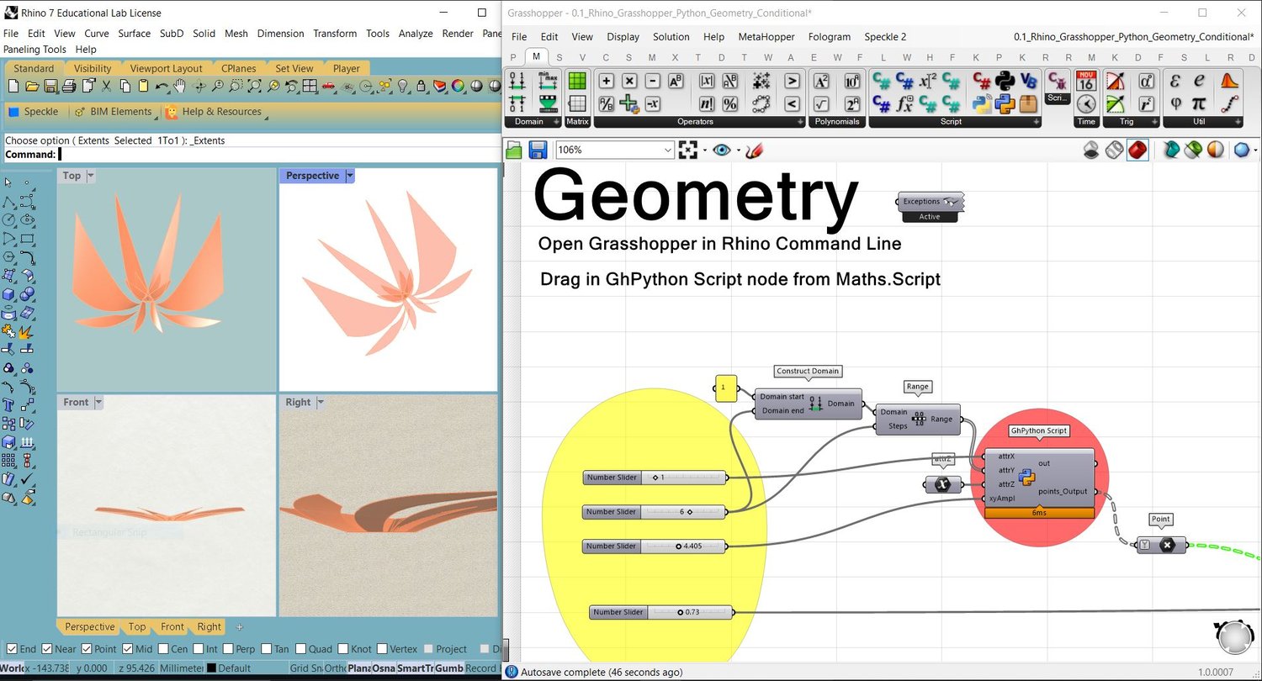
Task: Expand the Domain panel dropdown in Grasshopper
Action: point(556,122)
